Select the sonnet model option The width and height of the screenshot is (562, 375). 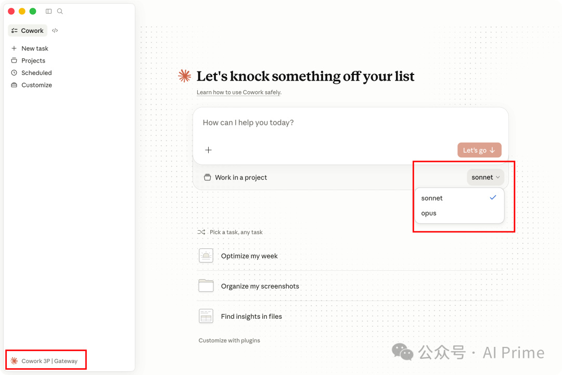tap(432, 198)
